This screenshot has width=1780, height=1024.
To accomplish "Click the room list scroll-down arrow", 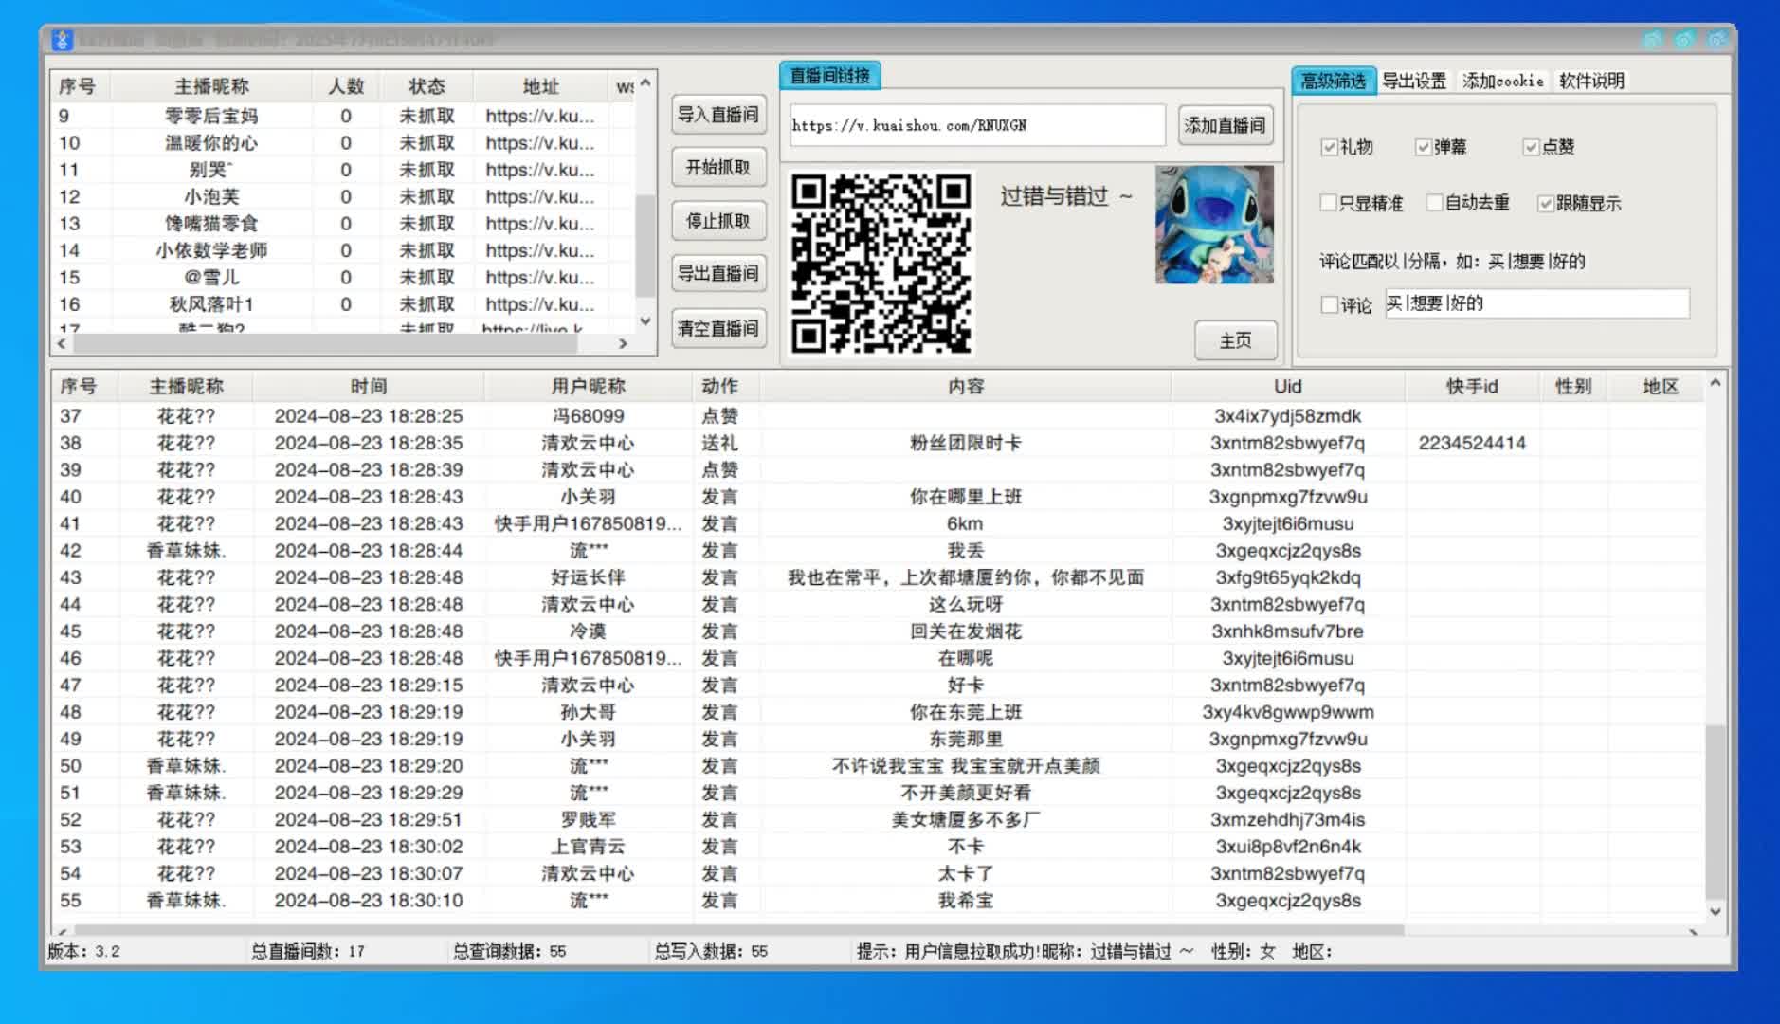I will (645, 321).
